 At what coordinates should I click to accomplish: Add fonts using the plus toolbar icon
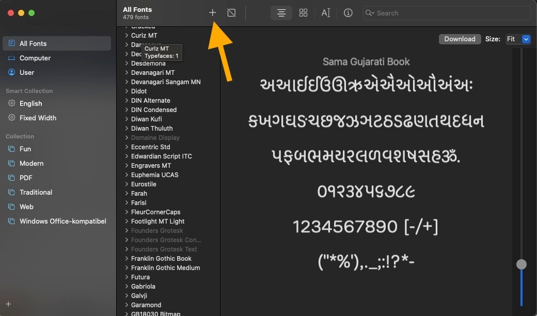pyautogui.click(x=212, y=12)
